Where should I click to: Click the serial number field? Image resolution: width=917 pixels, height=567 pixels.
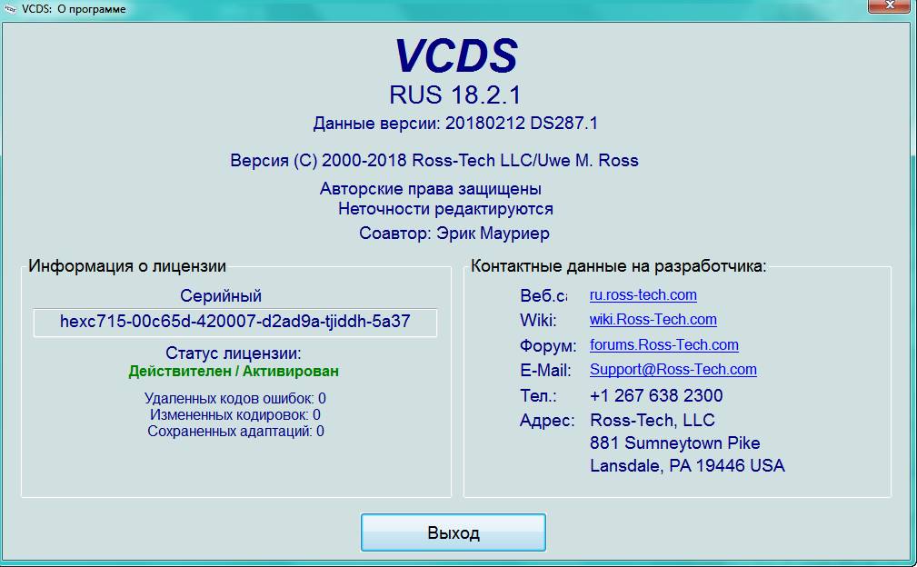[x=234, y=322]
